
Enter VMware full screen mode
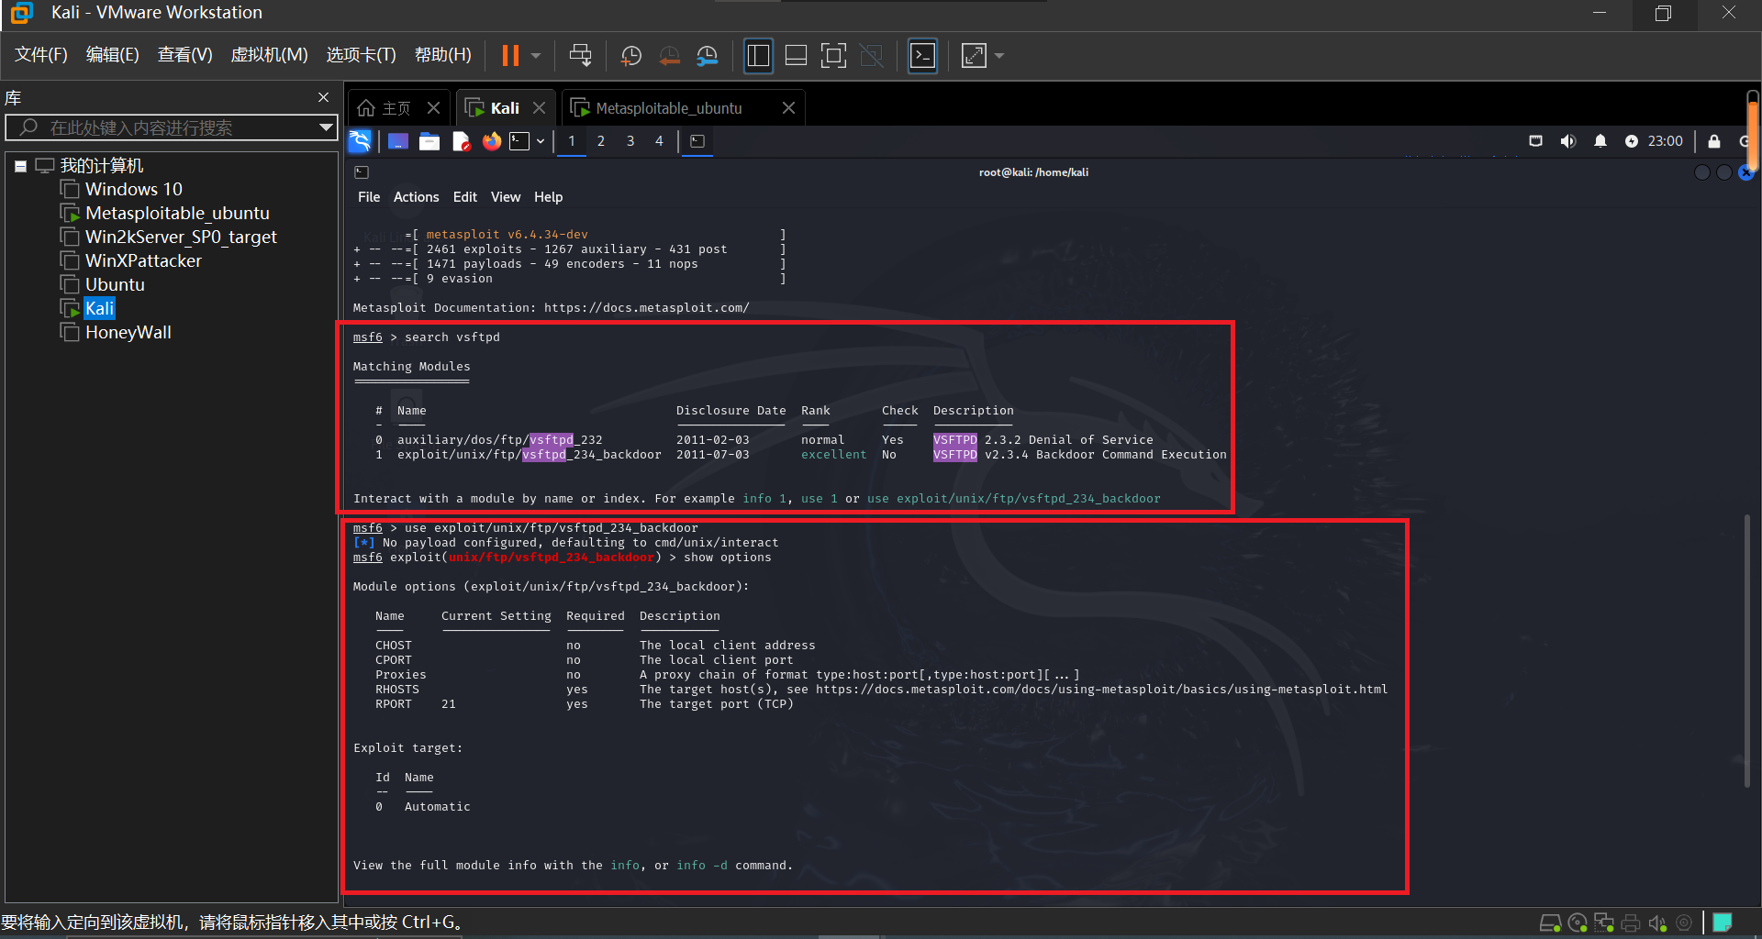click(833, 56)
